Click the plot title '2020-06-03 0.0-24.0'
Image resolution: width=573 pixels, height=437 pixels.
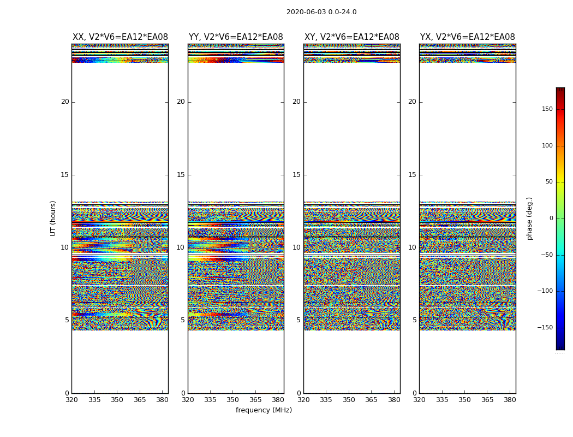pos(321,12)
